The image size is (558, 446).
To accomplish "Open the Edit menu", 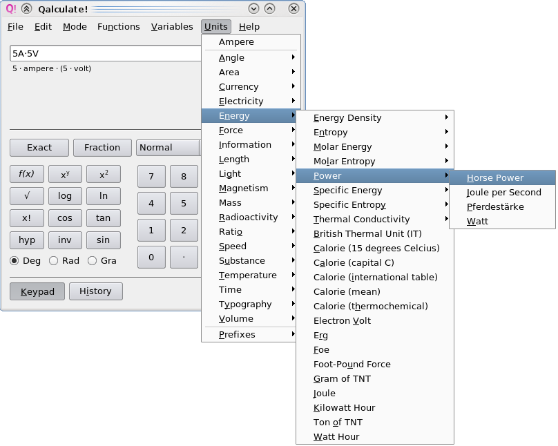I will click(x=43, y=27).
